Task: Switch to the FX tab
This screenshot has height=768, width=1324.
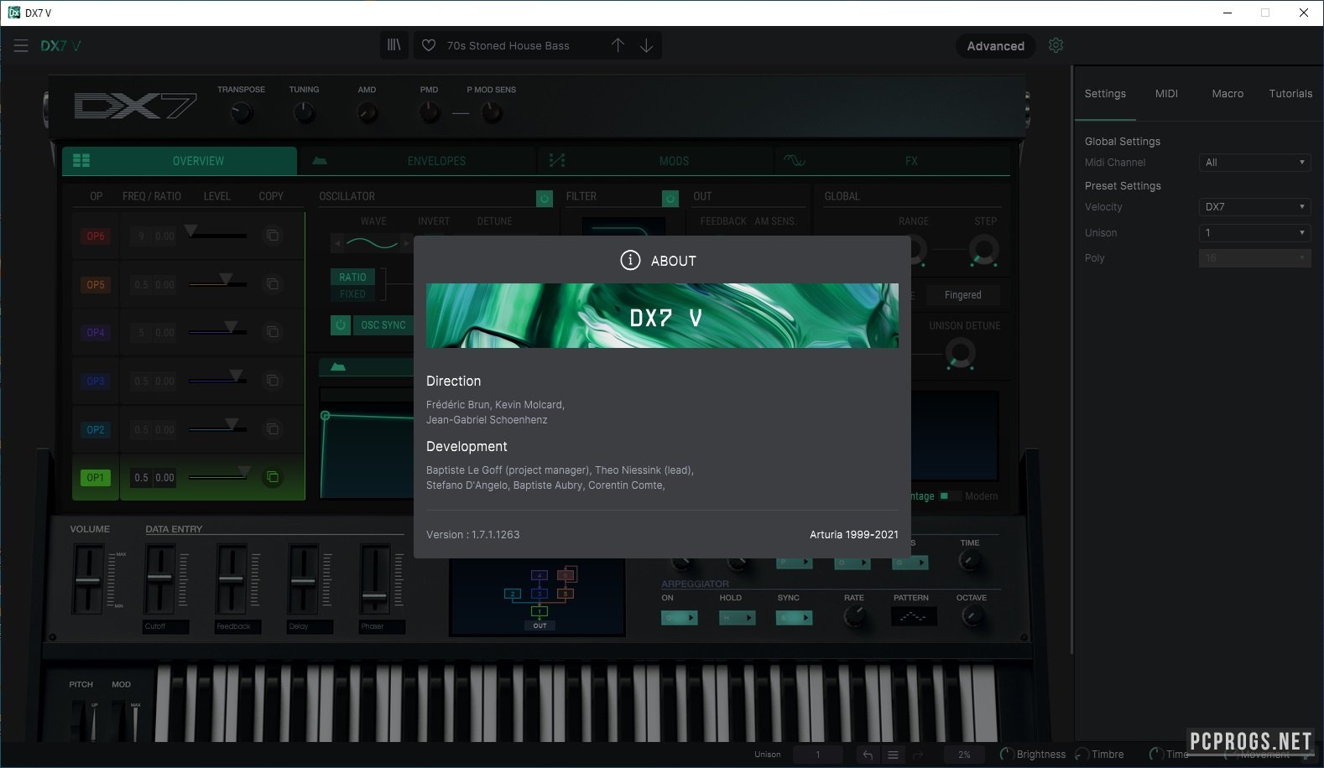Action: click(893, 161)
